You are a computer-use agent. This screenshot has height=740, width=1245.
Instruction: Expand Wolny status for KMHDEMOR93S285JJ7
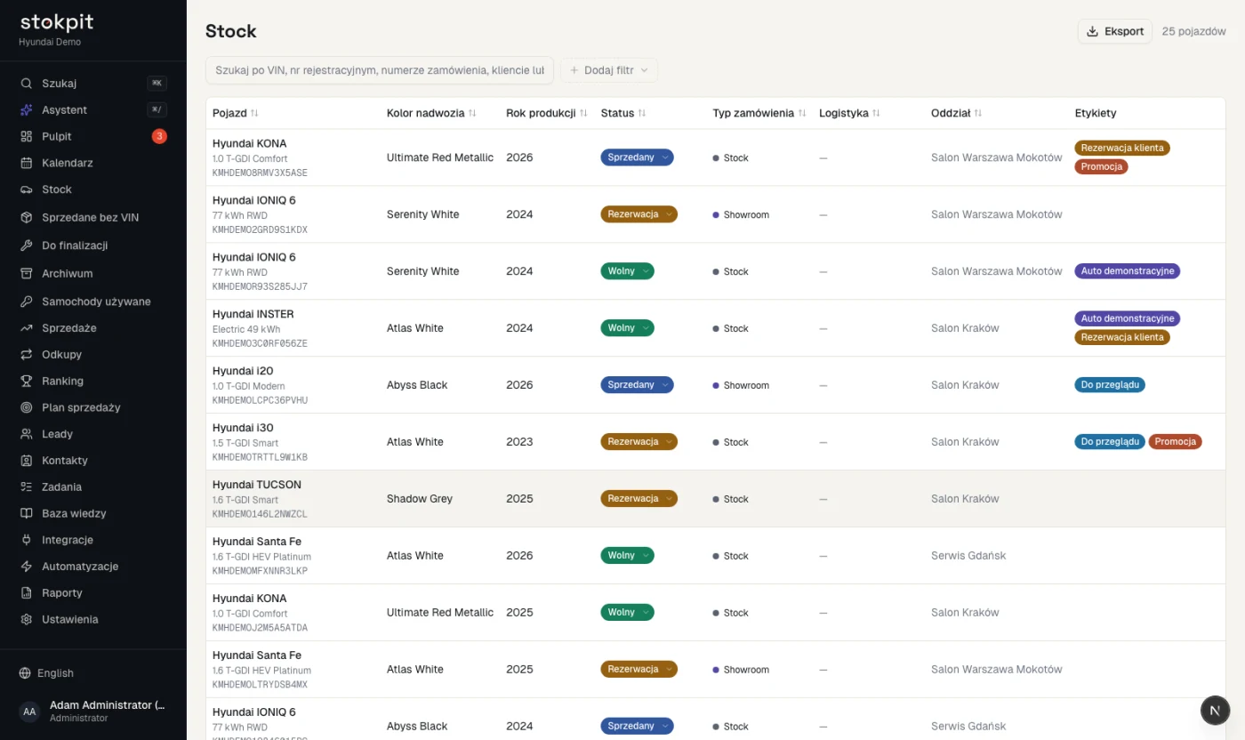point(627,271)
